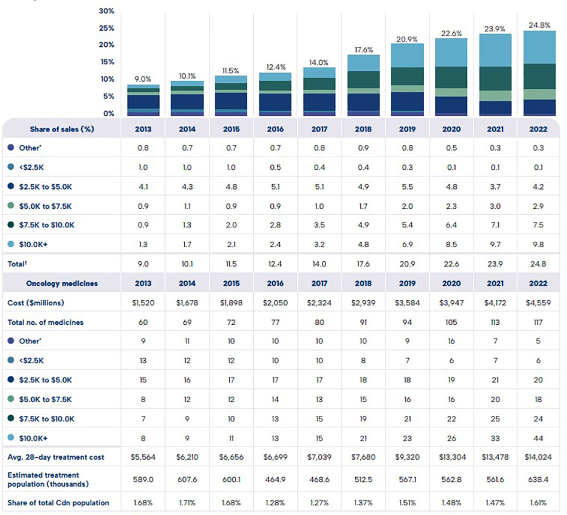567x515 pixels.
Task: Select the 2022 bar's light blue top segment
Action: (539, 47)
